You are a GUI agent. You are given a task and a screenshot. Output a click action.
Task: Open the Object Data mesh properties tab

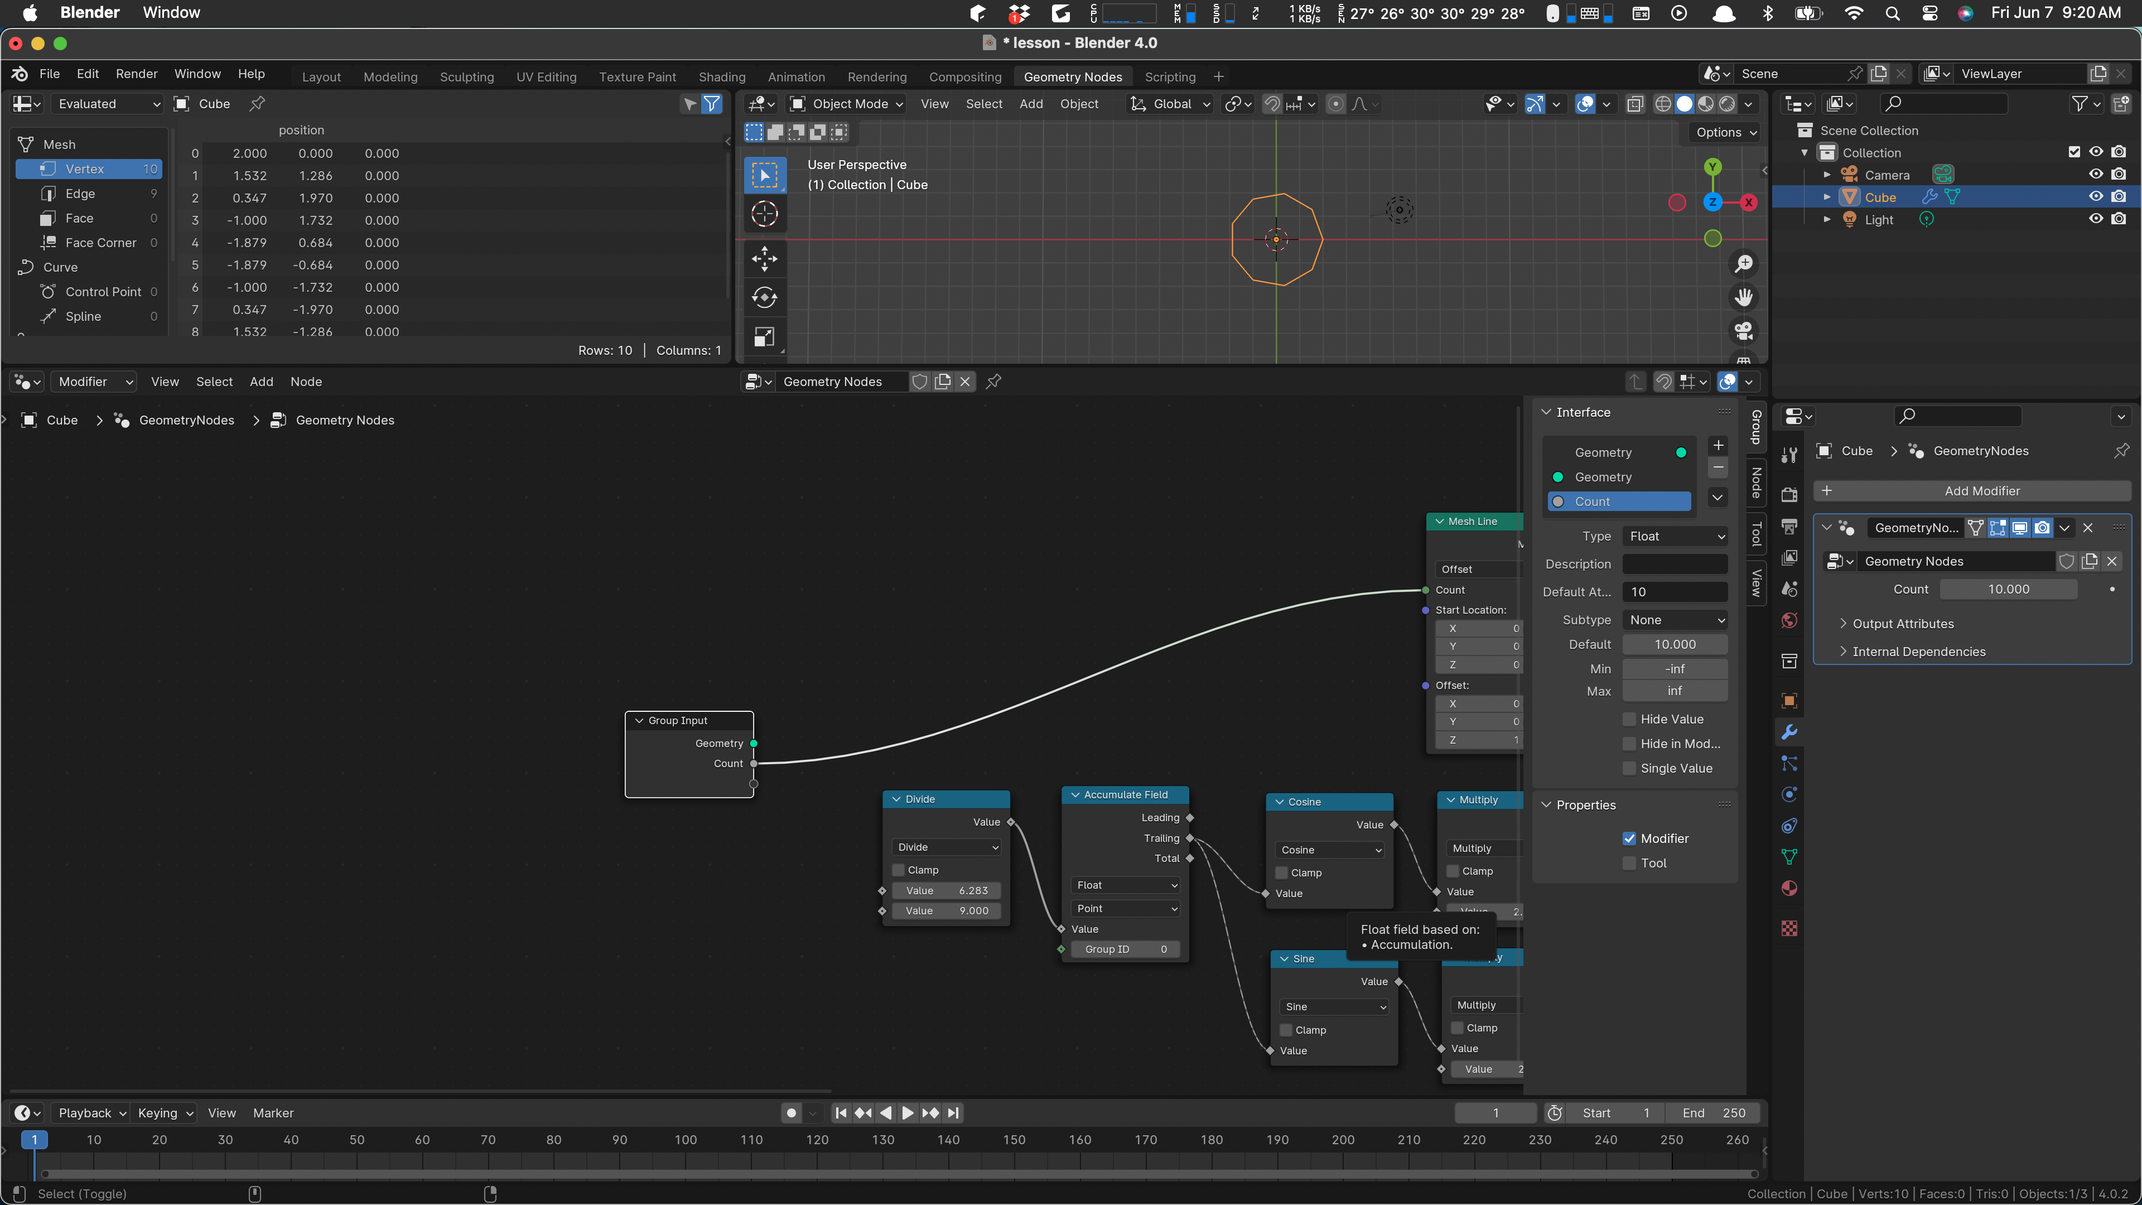pos(1789,856)
